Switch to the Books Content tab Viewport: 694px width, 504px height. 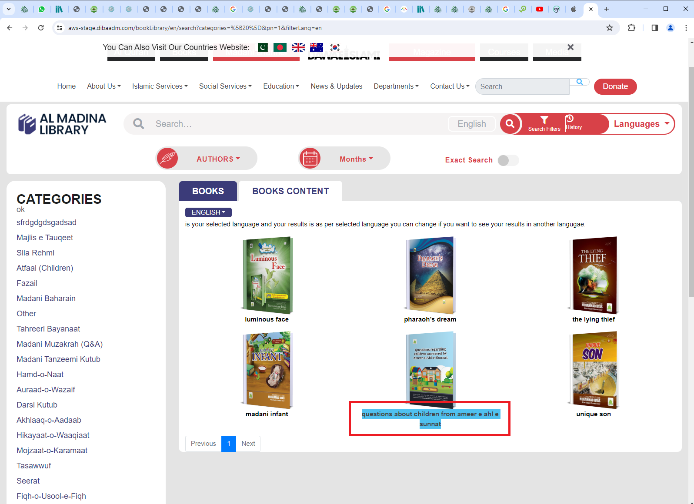[290, 191]
